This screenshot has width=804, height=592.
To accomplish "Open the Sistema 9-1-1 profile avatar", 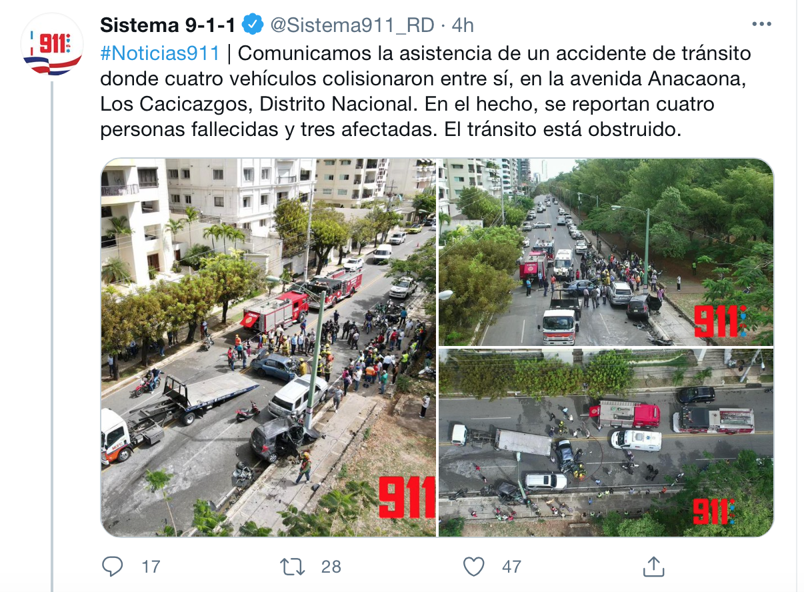I will click(x=52, y=44).
